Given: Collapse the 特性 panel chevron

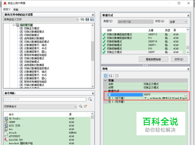Looking at the screenshot, I should click(188, 69).
